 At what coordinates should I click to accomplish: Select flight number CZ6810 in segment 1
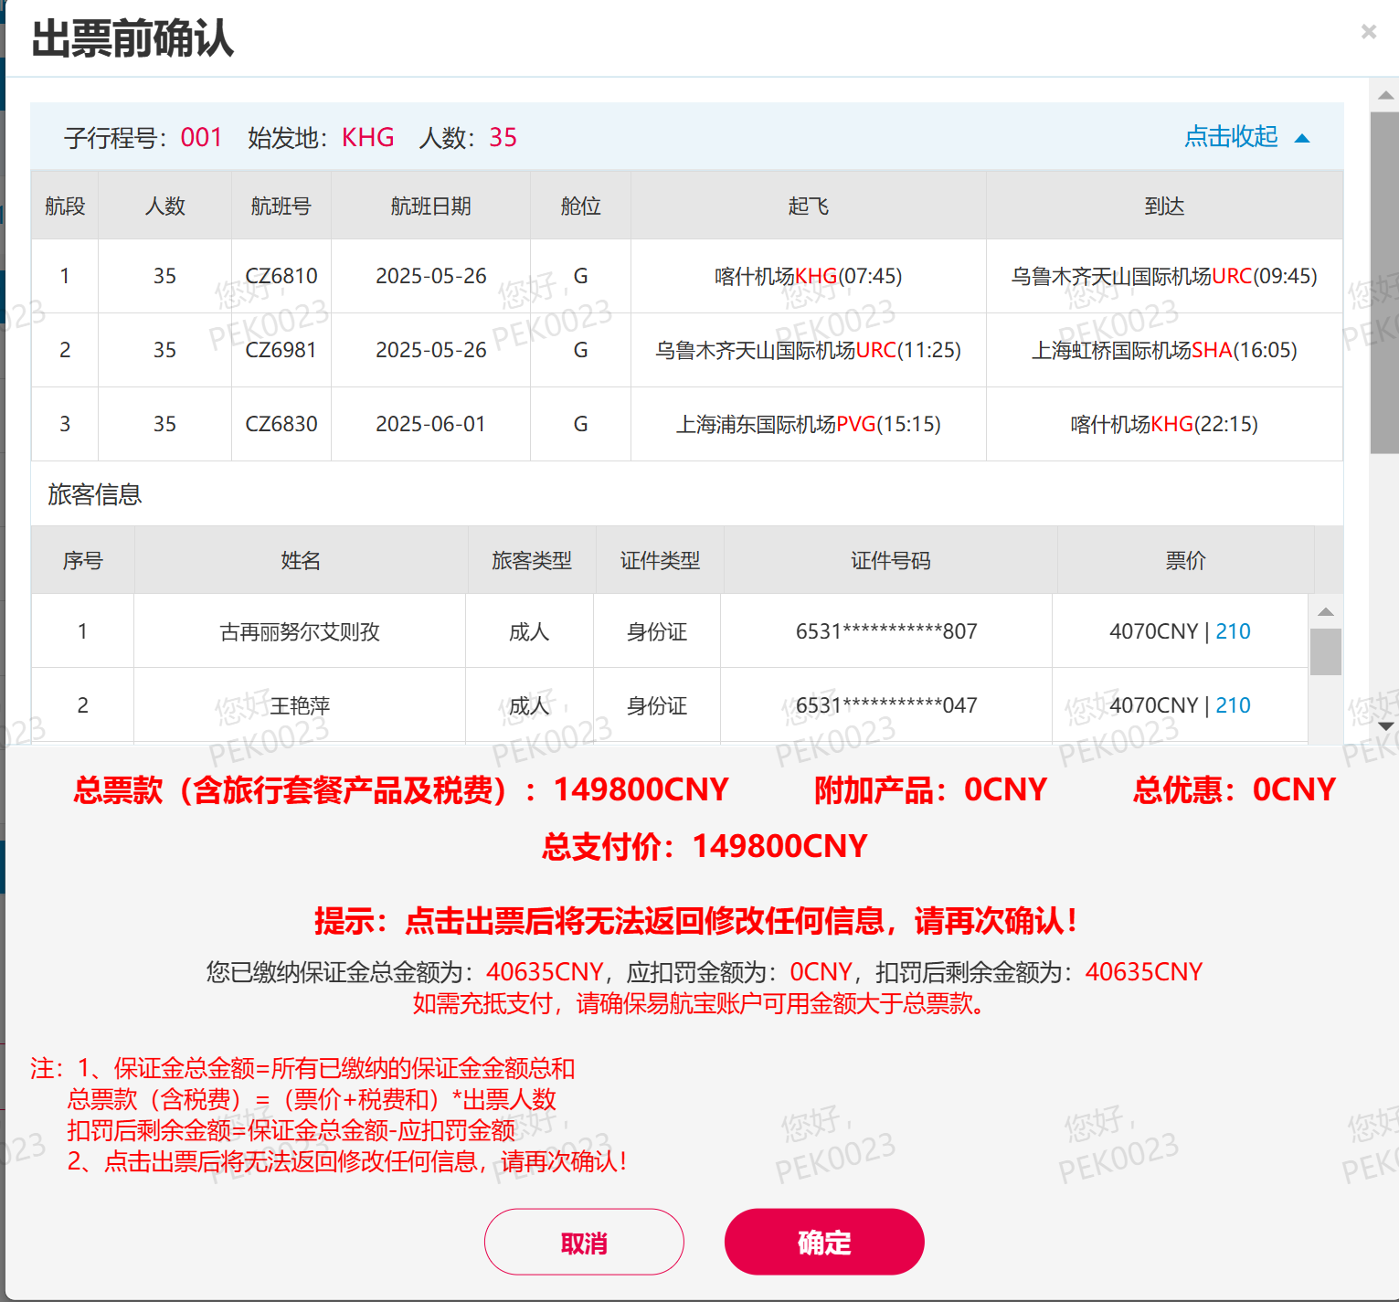(x=281, y=276)
